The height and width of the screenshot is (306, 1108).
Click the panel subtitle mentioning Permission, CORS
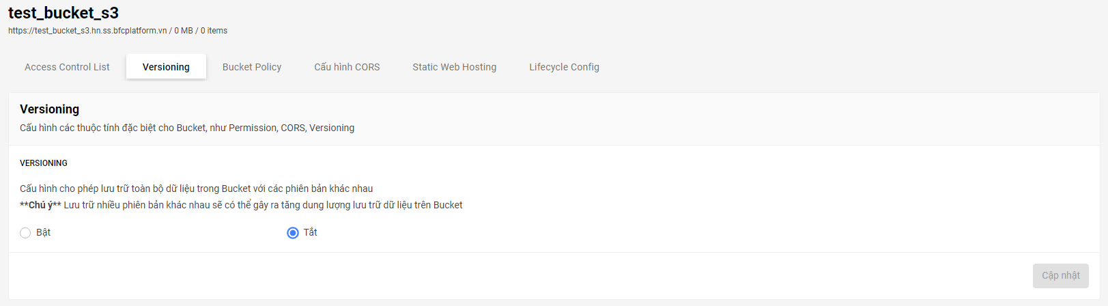point(187,128)
